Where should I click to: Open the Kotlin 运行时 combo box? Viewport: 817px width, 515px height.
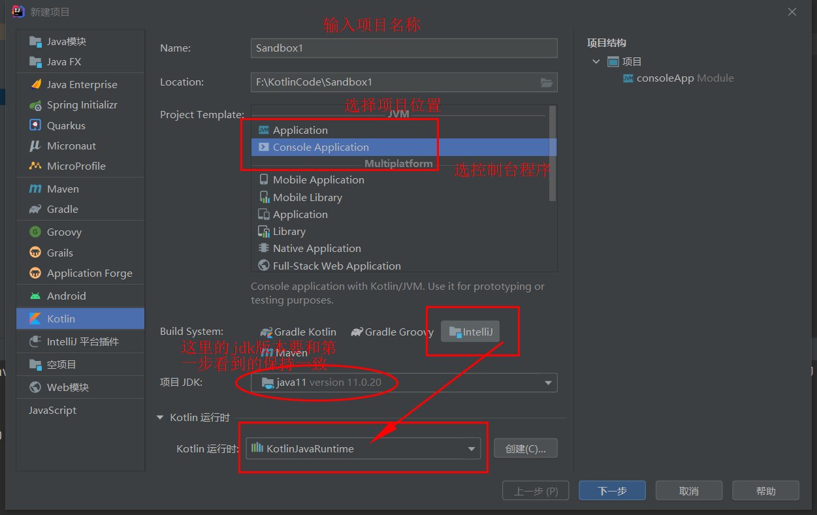point(363,448)
